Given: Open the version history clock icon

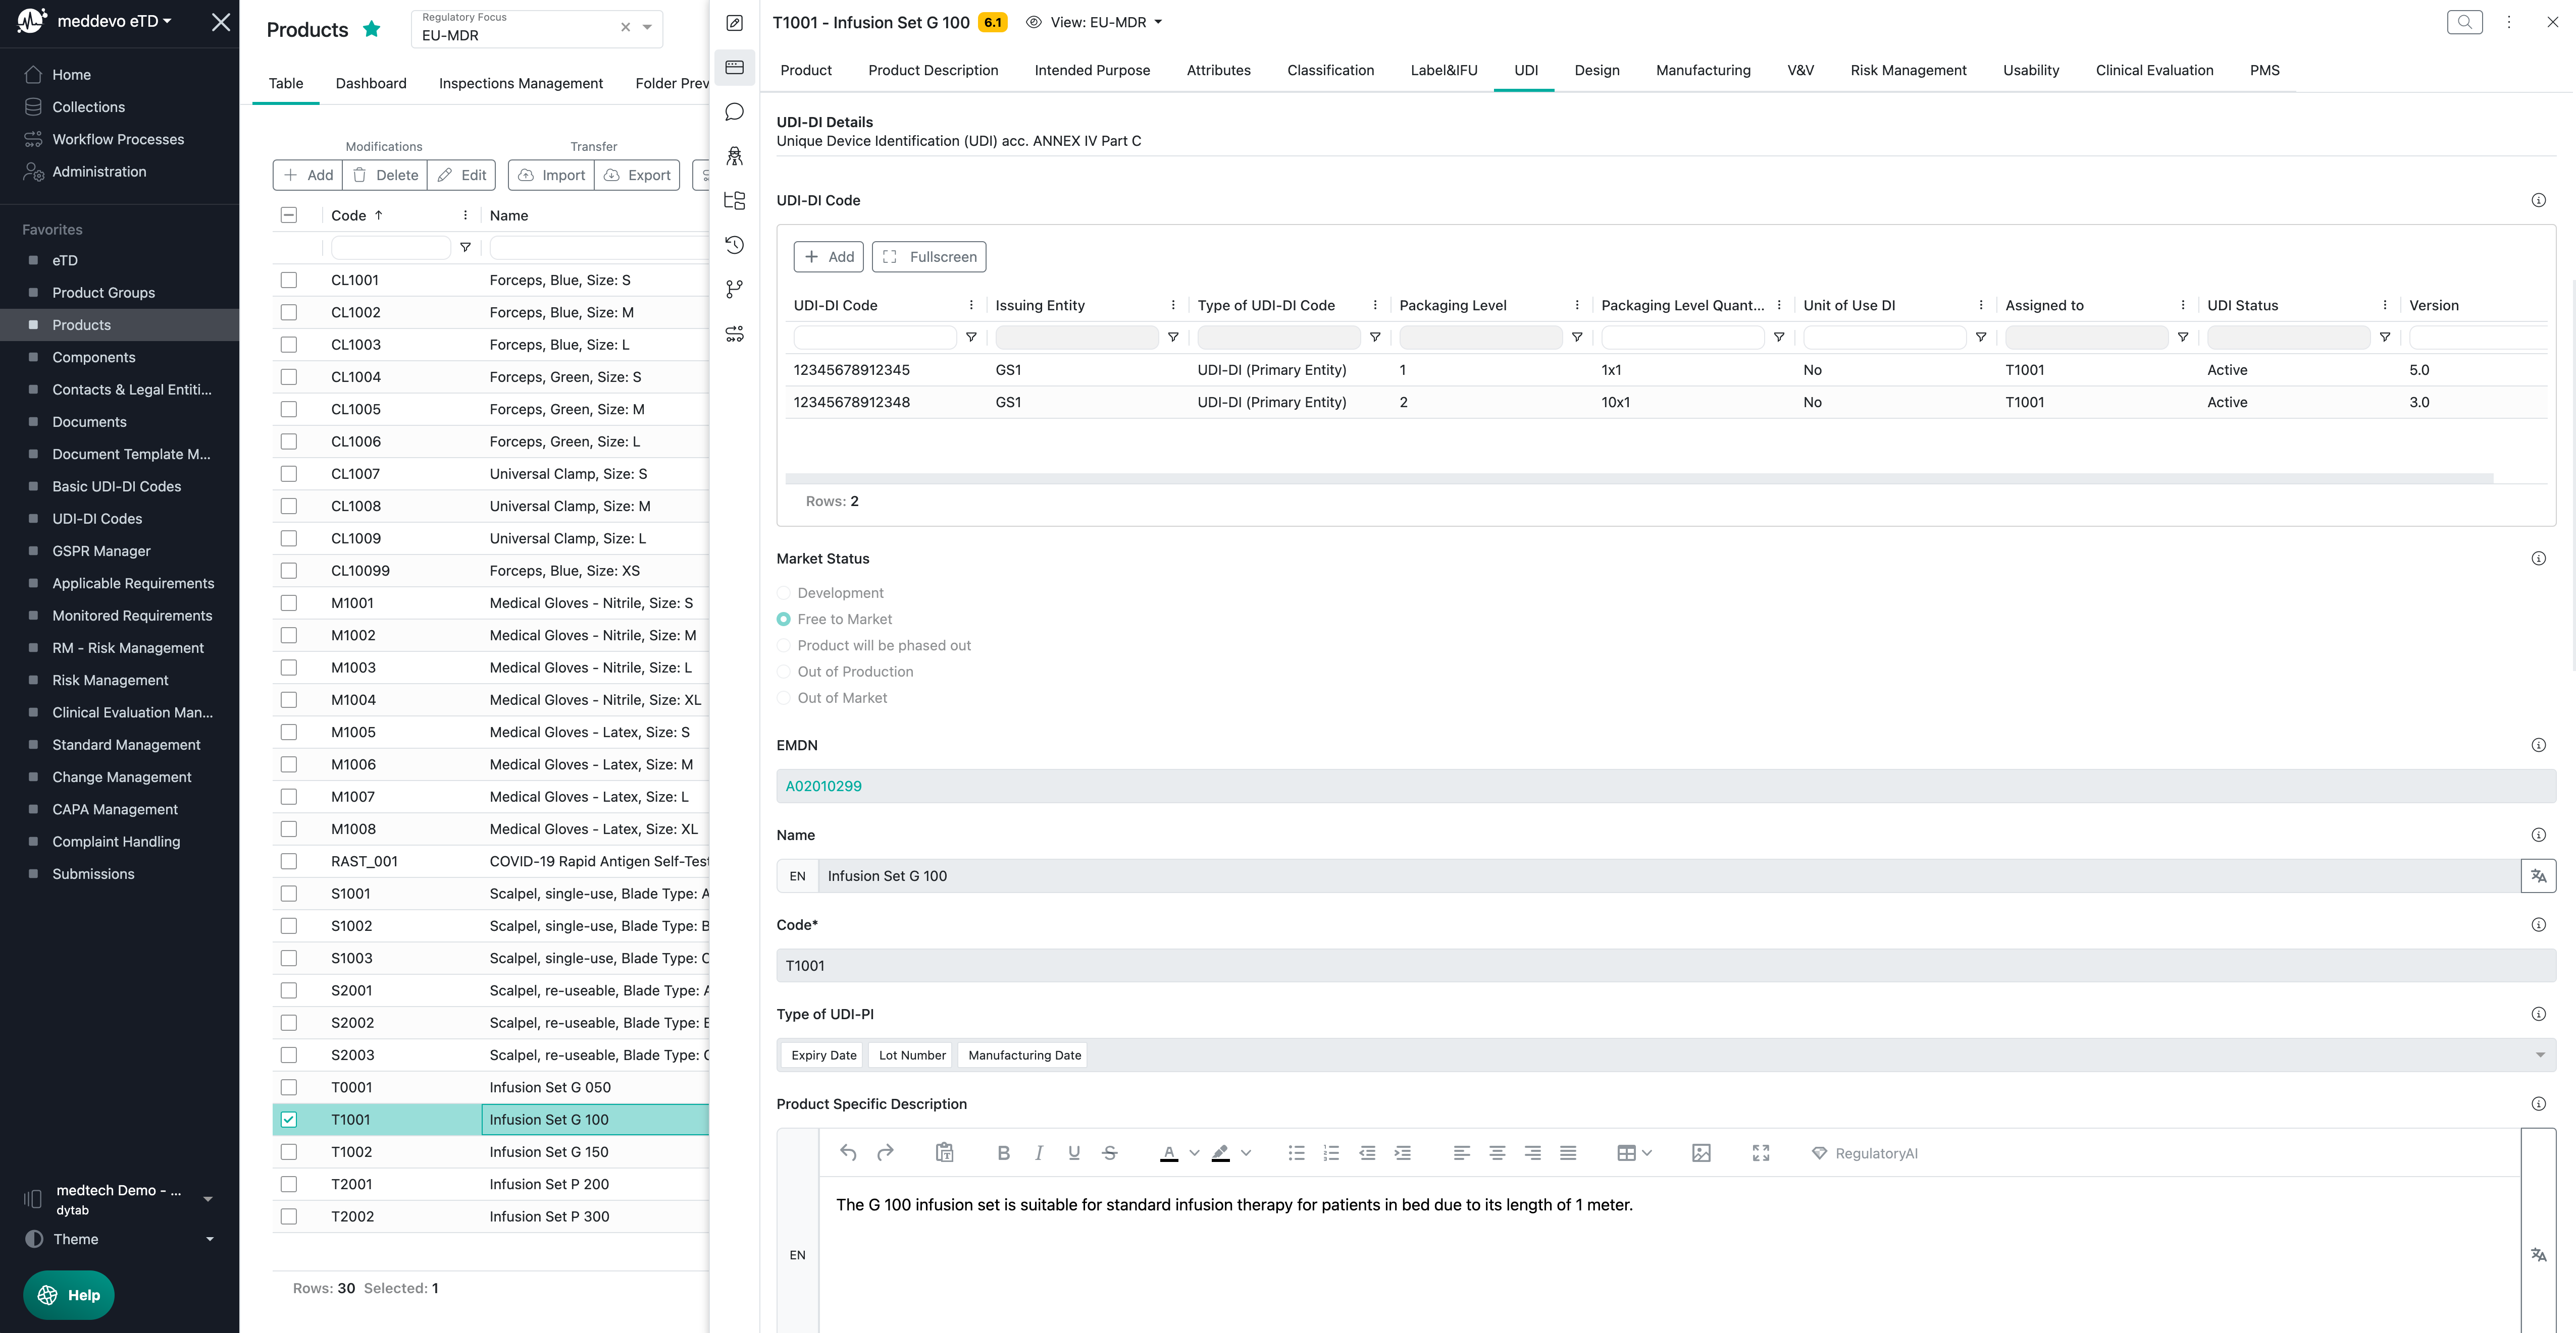Looking at the screenshot, I should pos(734,245).
